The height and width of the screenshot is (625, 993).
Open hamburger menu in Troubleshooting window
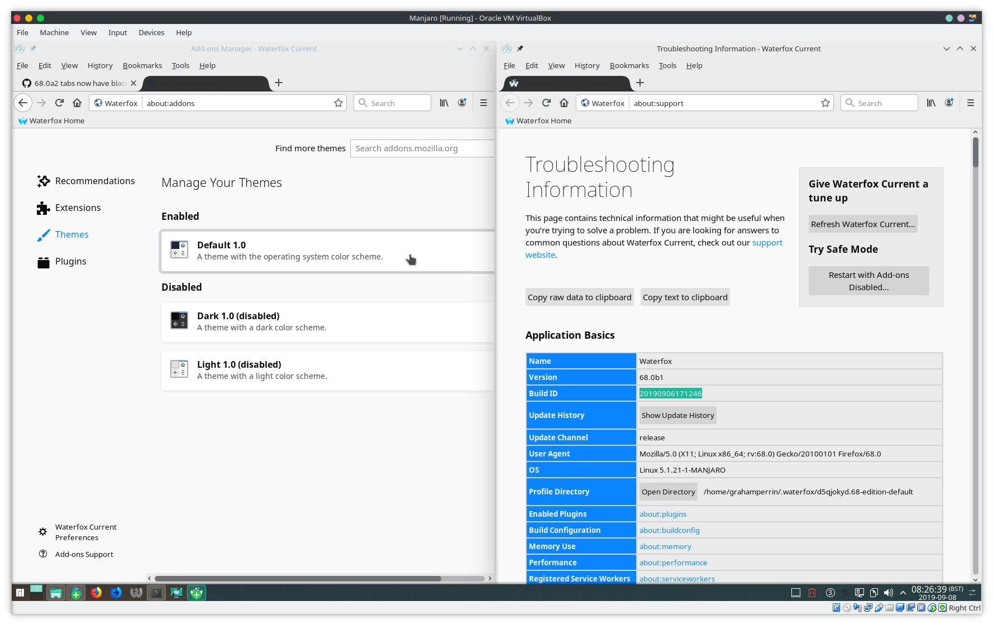click(x=971, y=103)
